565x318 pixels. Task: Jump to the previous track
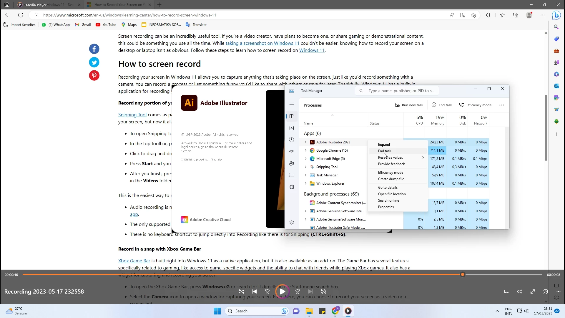255,291
